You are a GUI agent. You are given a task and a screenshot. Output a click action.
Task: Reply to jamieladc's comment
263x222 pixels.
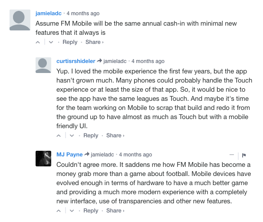pyautogui.click(x=70, y=42)
